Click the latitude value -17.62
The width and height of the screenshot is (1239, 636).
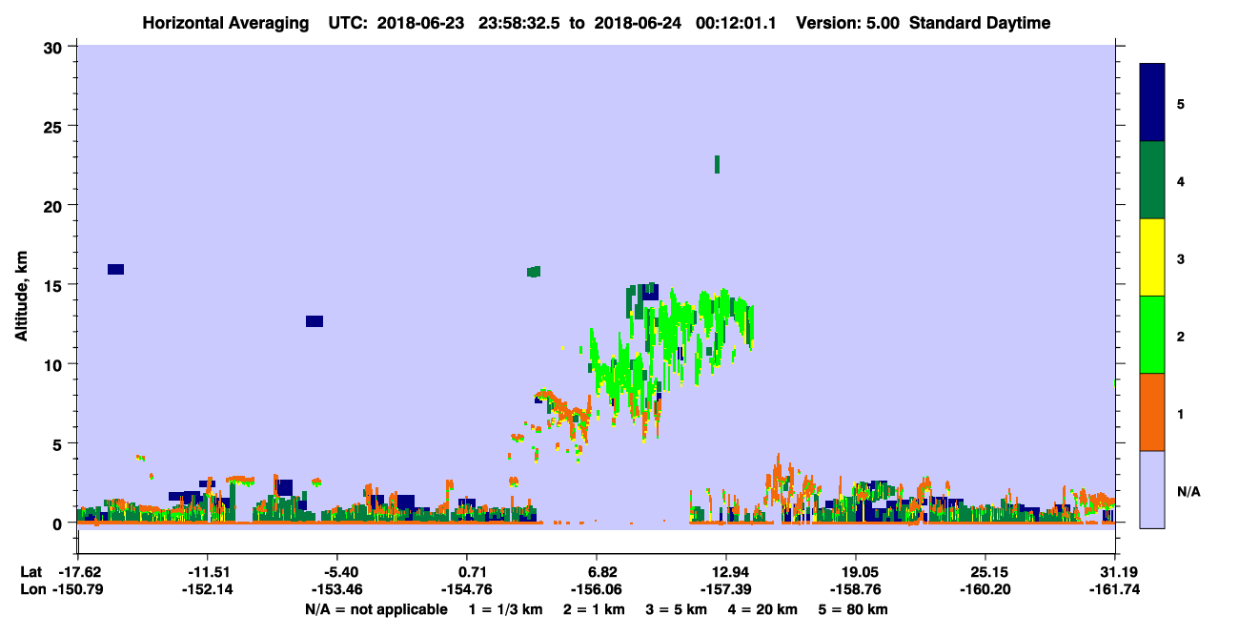click(79, 572)
